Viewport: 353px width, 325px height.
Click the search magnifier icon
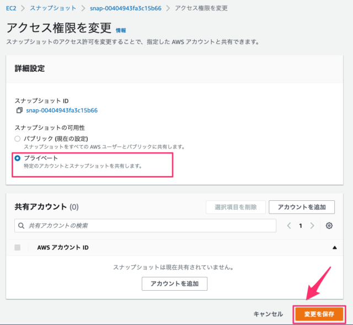21,226
